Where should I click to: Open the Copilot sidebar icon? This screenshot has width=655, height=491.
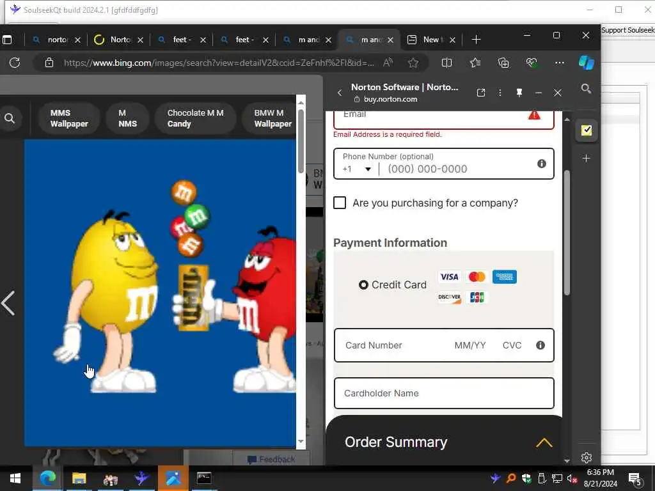(586, 63)
